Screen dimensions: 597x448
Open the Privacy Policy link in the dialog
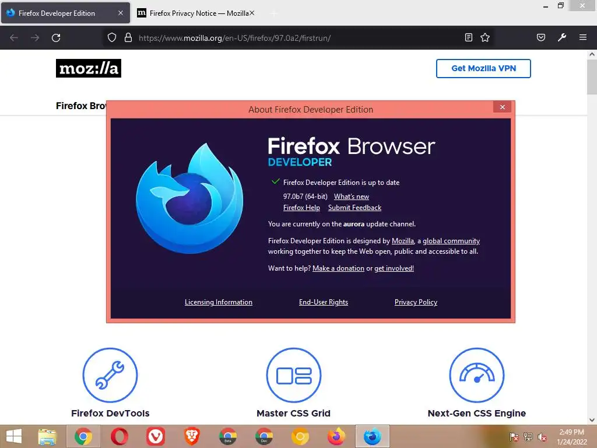pyautogui.click(x=416, y=302)
